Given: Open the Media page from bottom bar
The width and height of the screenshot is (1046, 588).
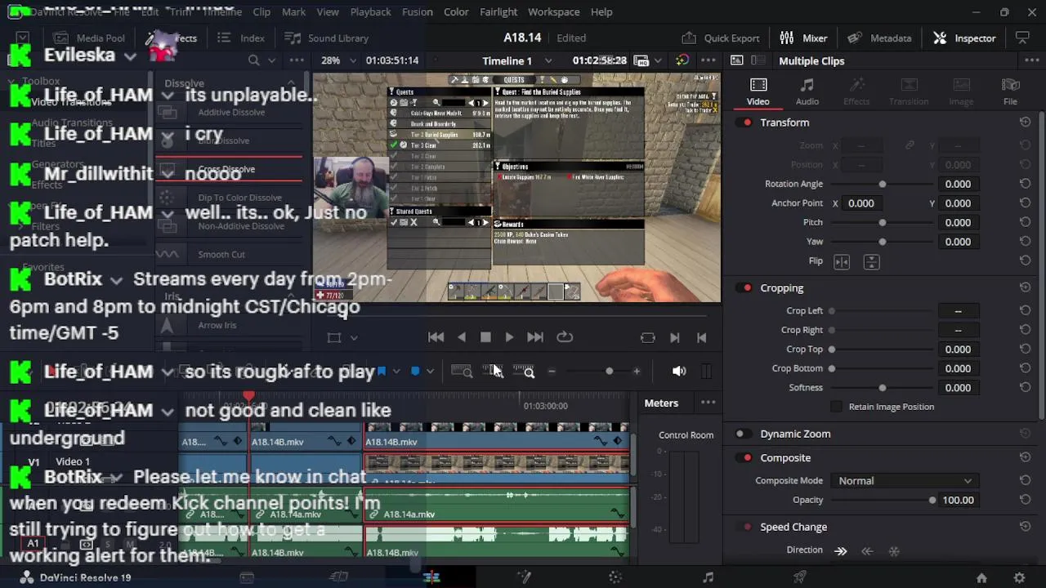Looking at the screenshot, I should tap(246, 577).
